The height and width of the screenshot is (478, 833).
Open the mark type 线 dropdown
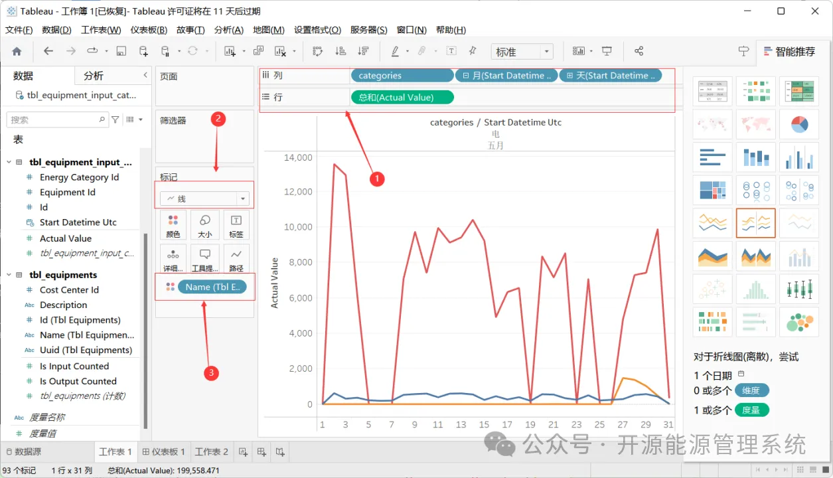pyautogui.click(x=204, y=199)
